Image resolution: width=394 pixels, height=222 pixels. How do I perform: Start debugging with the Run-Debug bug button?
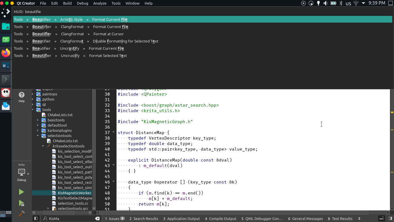pos(22,203)
